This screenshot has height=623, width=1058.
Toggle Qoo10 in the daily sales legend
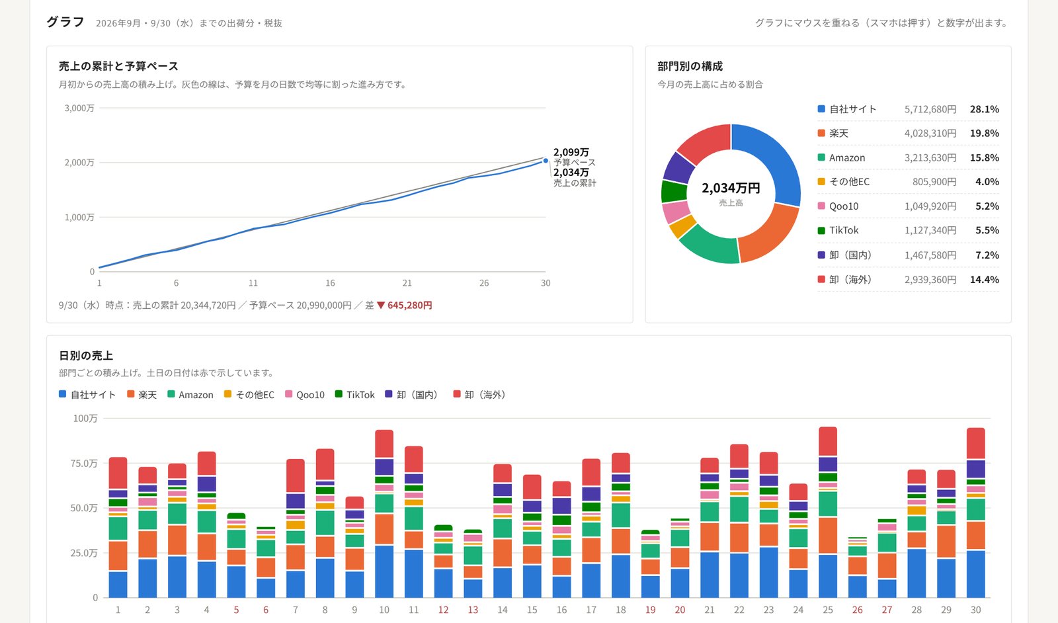(305, 395)
